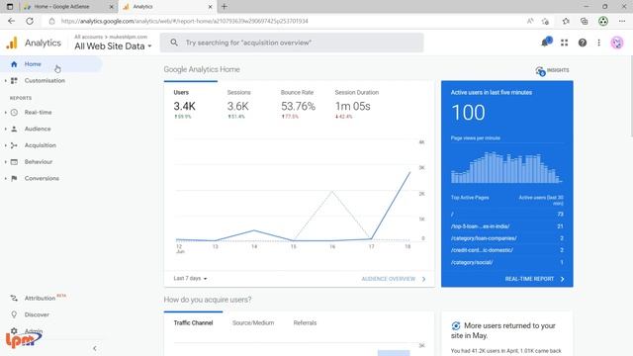
Task: Select the Users metric tab
Action: click(x=191, y=104)
